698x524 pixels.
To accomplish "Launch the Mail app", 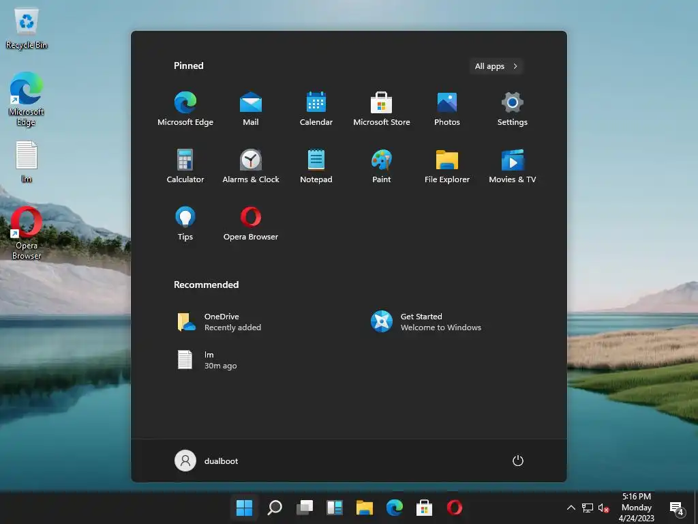I will (251, 108).
